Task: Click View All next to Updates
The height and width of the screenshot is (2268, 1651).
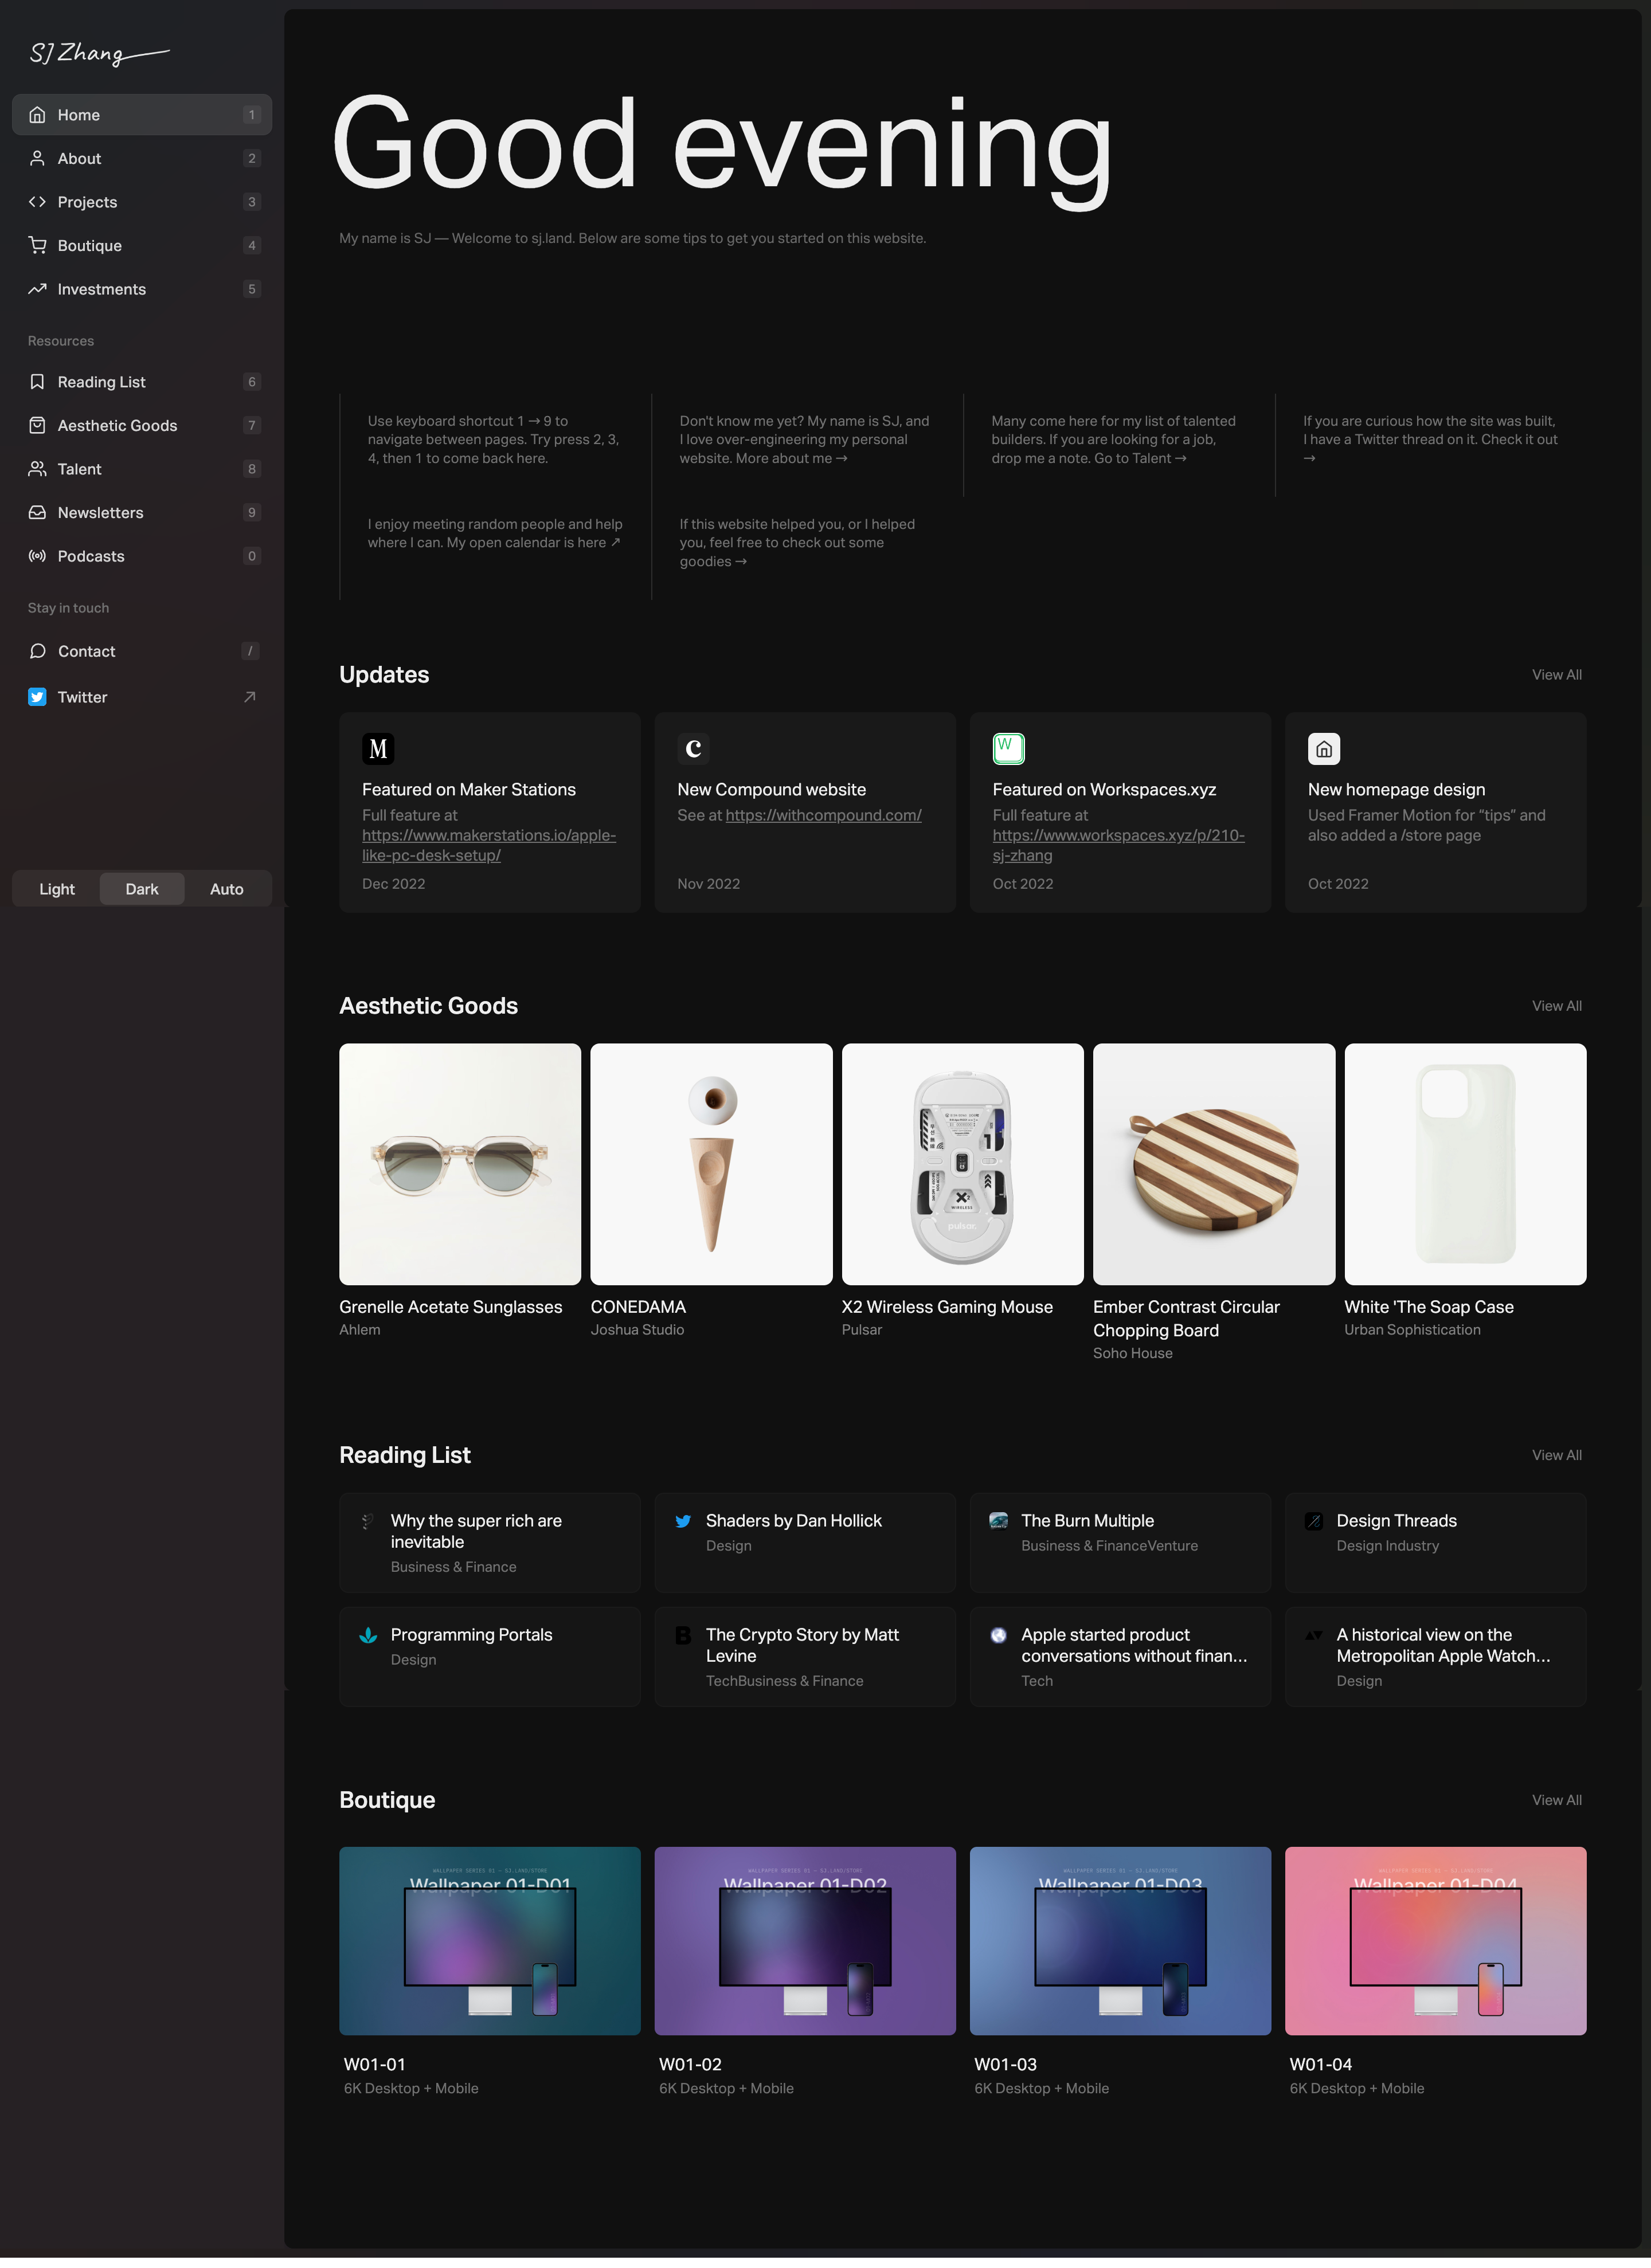Action: point(1557,675)
